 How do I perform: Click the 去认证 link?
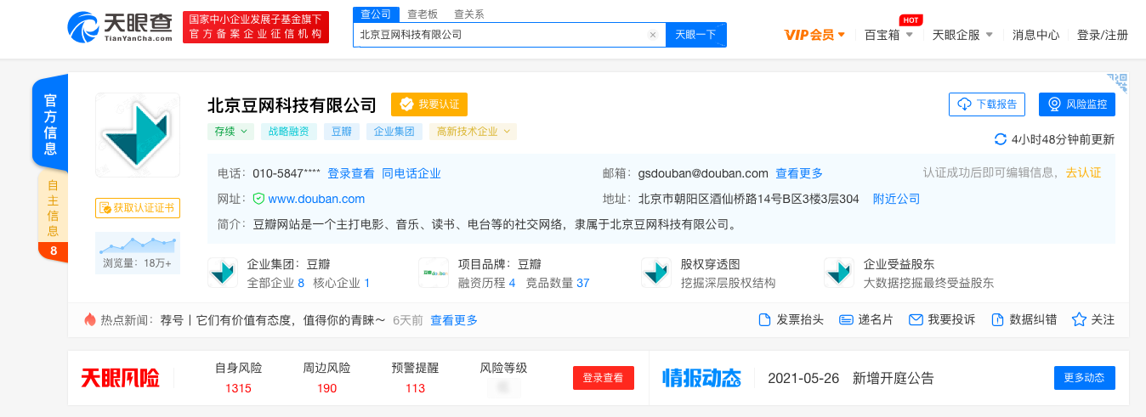coord(1083,172)
